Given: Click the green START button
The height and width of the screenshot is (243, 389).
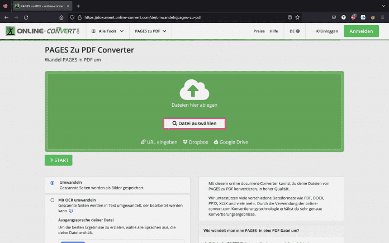Looking at the screenshot, I should point(59,160).
